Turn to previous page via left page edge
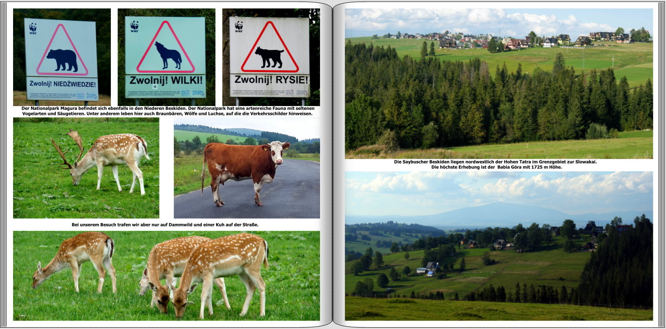 click(x=4, y=165)
